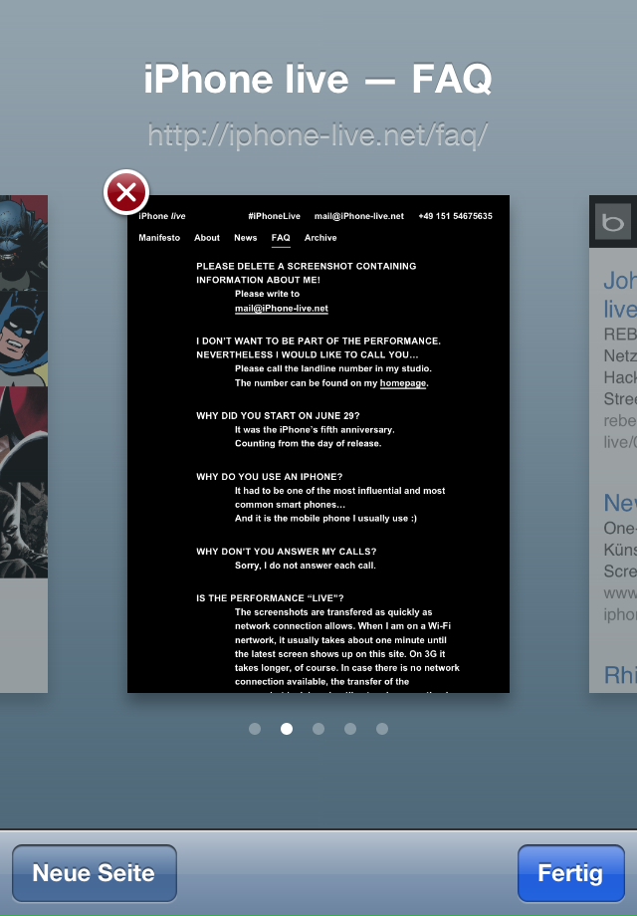Open Archive in the page navigation
The height and width of the screenshot is (916, 637).
[x=320, y=238]
